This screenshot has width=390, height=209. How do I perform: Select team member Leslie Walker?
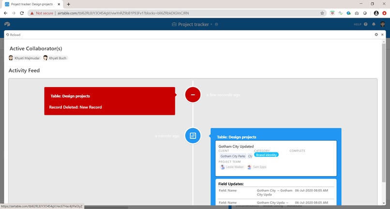point(232,167)
